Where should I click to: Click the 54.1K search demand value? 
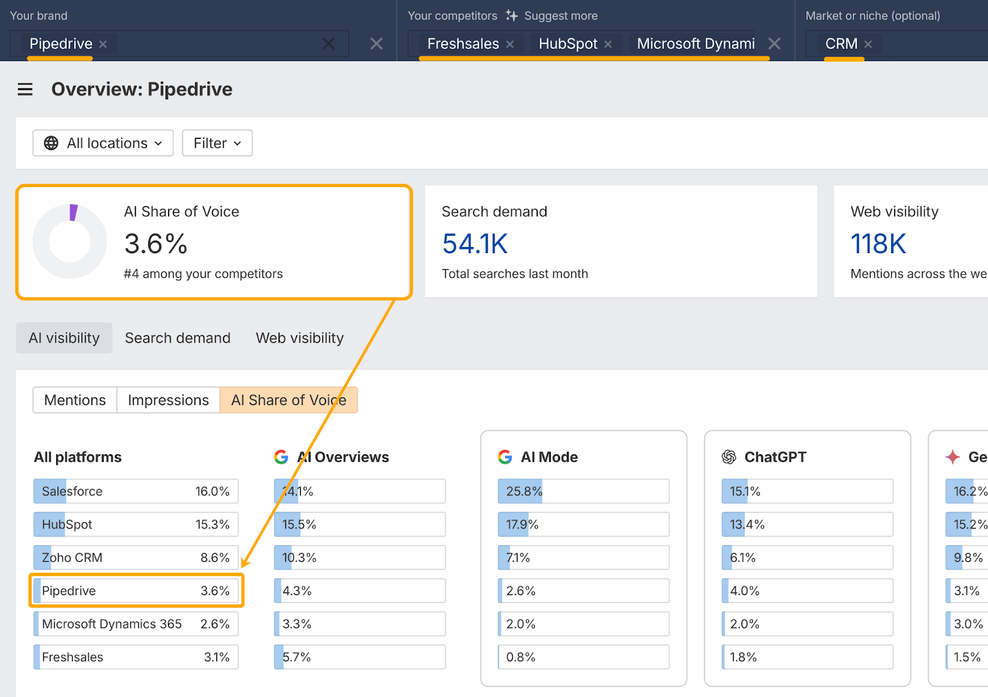[x=475, y=243]
